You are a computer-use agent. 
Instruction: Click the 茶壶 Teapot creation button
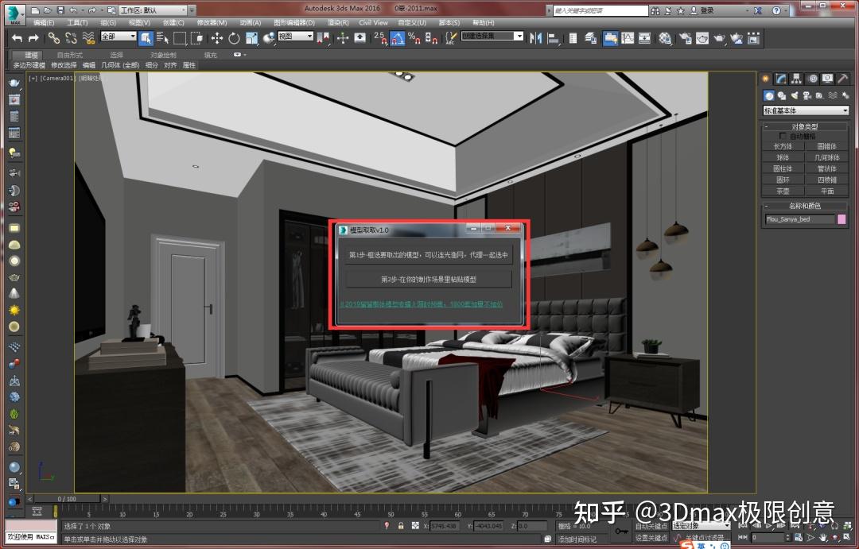782,191
